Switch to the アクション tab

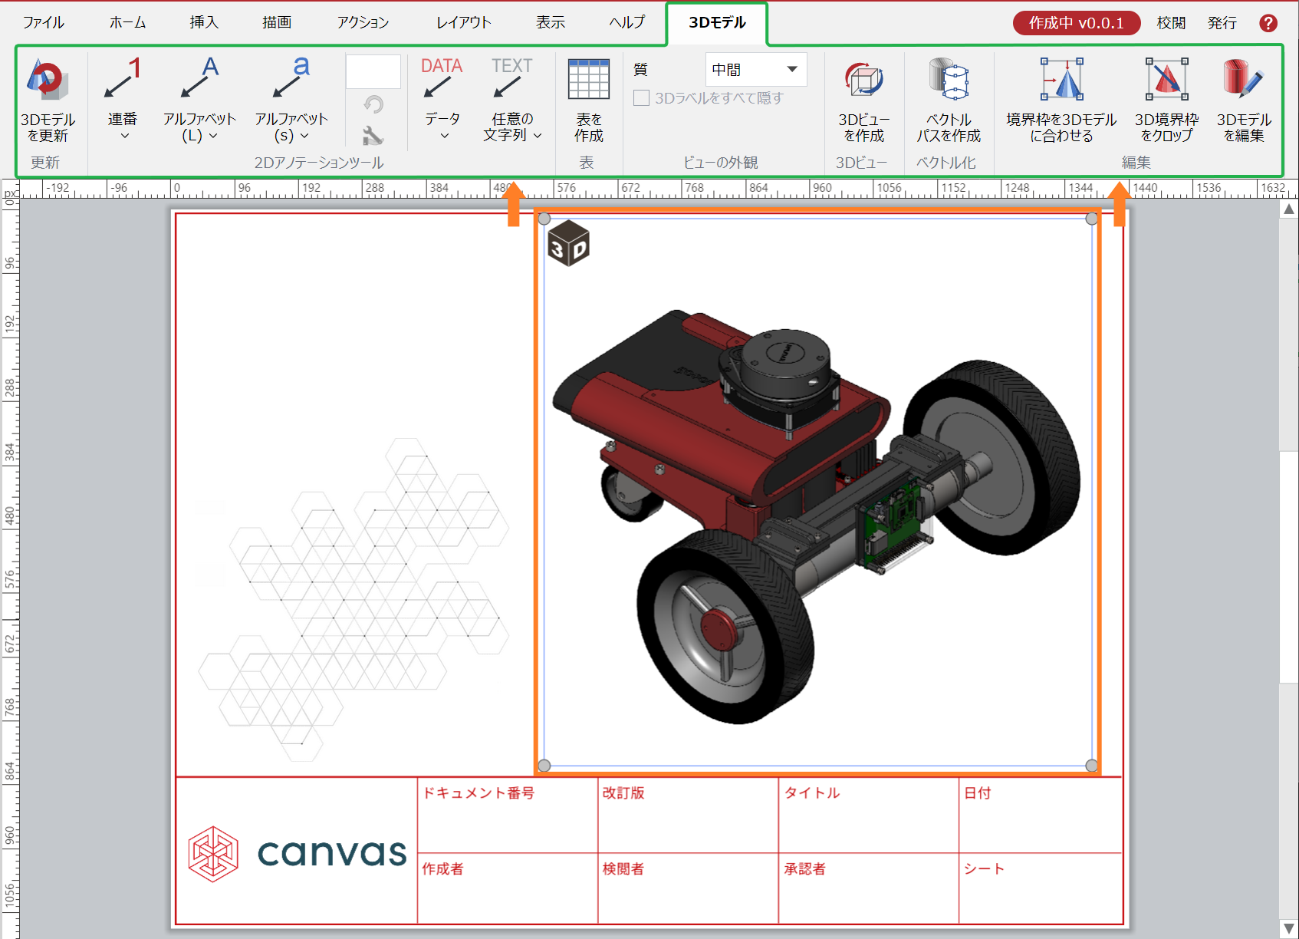(363, 22)
